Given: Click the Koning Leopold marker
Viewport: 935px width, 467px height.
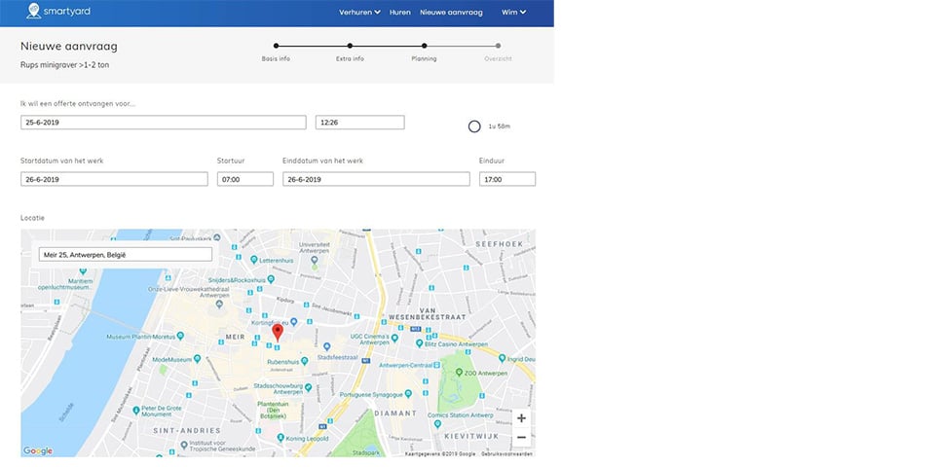Looking at the screenshot, I should click(x=280, y=438).
